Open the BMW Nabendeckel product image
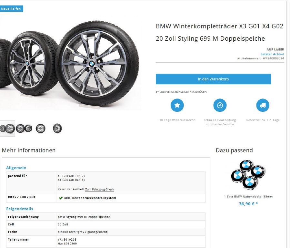The height and width of the screenshot is (248, 290). pyautogui.click(x=248, y=175)
